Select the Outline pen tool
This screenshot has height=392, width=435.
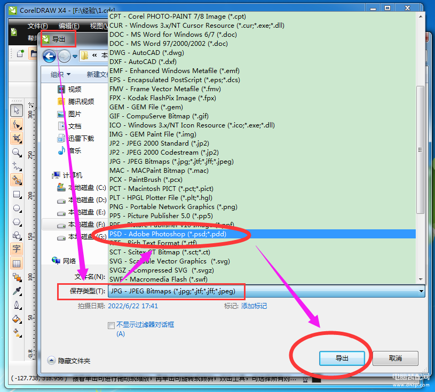tap(17, 305)
